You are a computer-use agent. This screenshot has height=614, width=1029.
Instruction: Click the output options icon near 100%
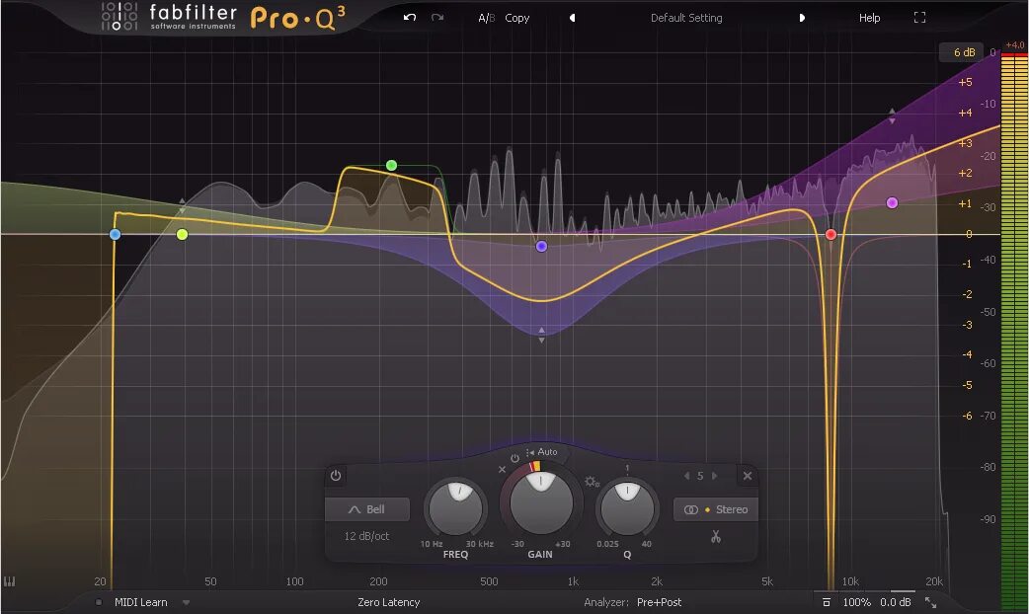tap(827, 602)
